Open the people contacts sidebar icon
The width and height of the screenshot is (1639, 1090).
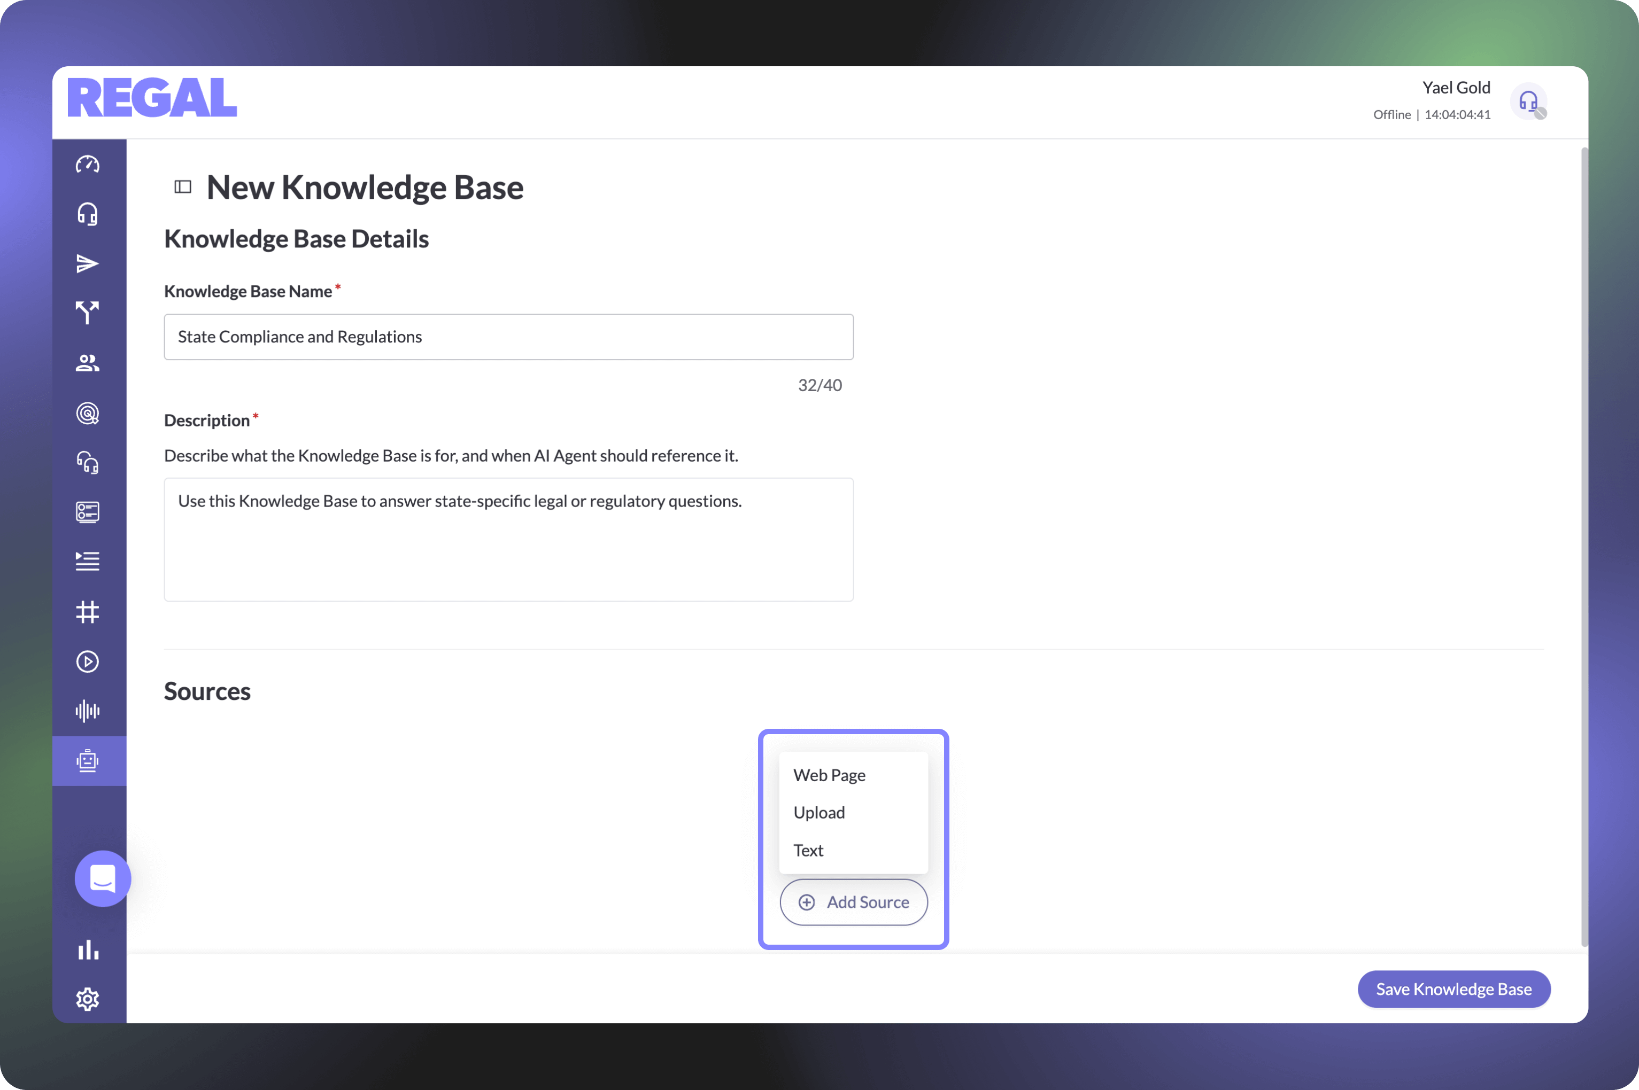coord(88,363)
